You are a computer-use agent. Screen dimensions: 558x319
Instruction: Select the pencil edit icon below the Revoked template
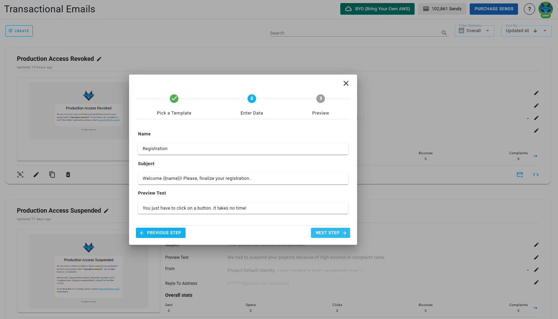tap(36, 174)
